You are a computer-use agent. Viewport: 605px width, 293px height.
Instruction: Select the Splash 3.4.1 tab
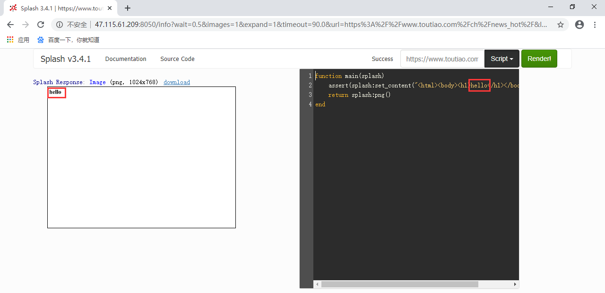[61, 8]
